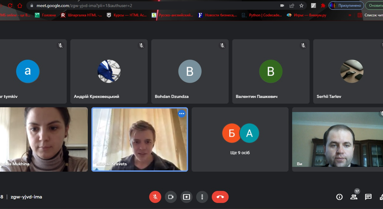Open options on Mikhail Kravets' video tile
The height and width of the screenshot is (209, 383).
[182, 114]
